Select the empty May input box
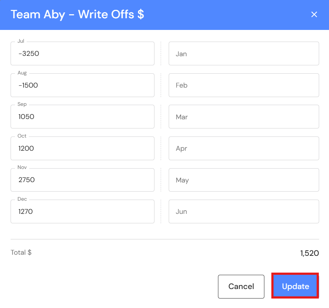 coord(244,180)
